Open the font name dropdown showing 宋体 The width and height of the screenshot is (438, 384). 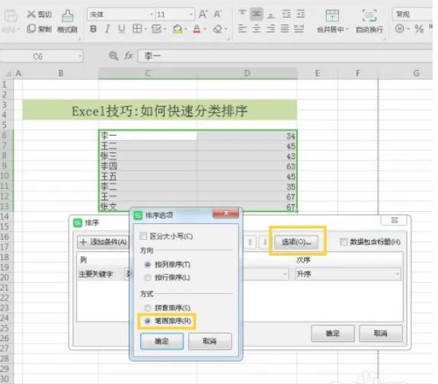coord(152,14)
